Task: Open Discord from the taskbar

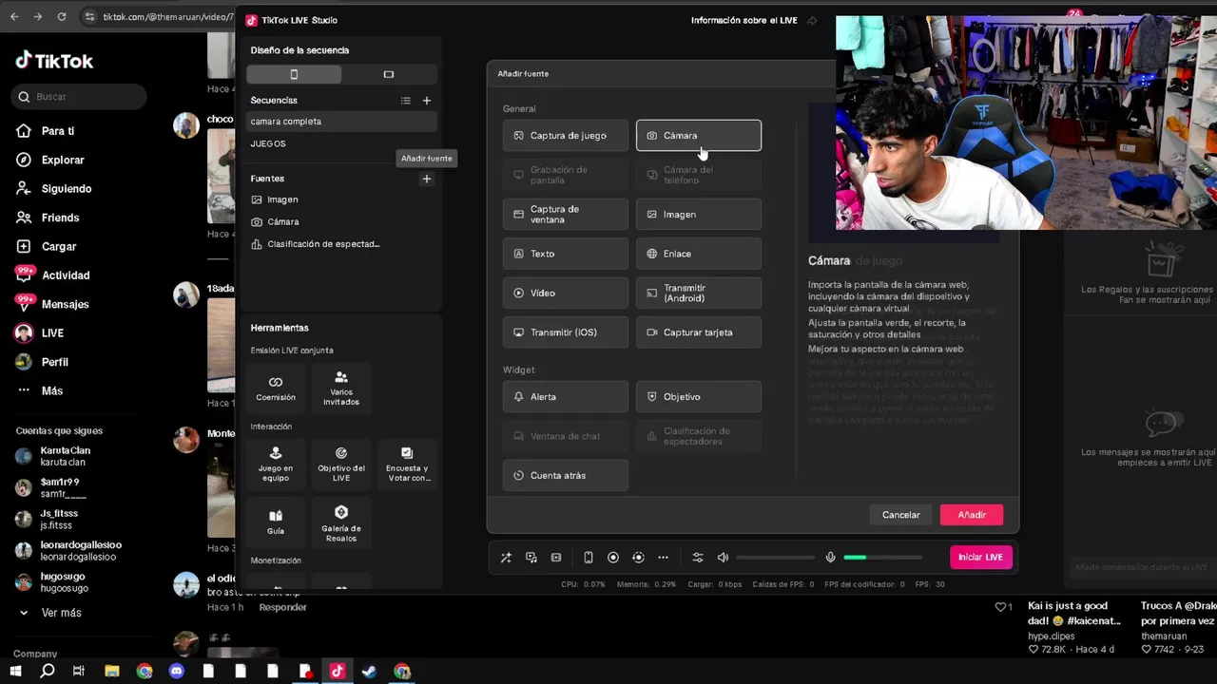Action: [176, 671]
